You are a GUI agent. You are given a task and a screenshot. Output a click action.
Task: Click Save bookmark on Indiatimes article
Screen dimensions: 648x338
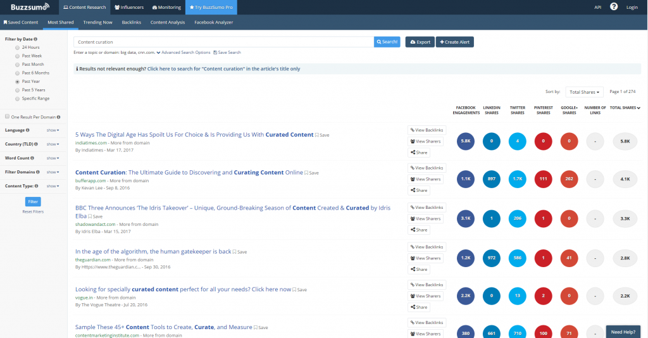(322, 135)
